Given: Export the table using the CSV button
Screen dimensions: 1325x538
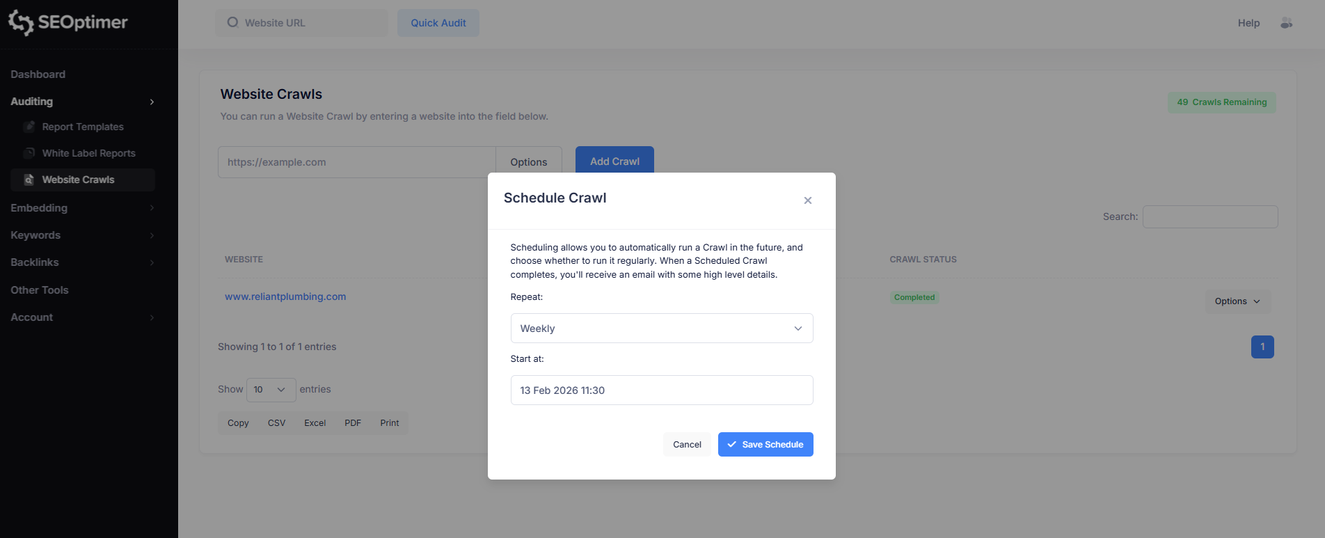Looking at the screenshot, I should click(x=276, y=423).
